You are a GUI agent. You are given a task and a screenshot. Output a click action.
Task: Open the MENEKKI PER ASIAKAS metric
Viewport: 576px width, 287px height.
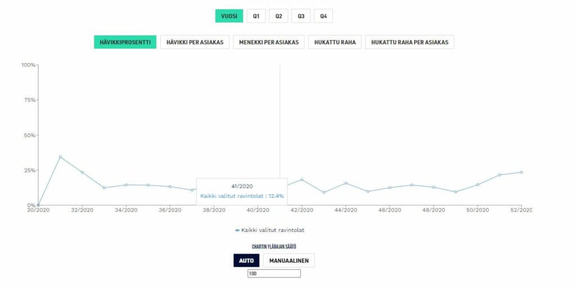[x=269, y=42]
